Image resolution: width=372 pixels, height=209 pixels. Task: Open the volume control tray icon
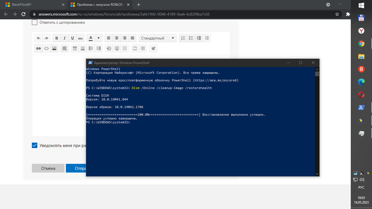(362, 180)
